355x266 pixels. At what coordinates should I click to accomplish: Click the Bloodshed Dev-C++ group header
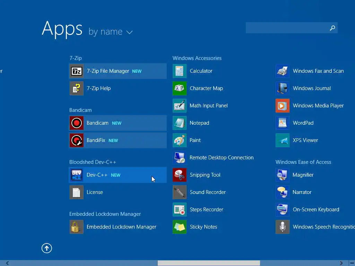coord(93,162)
